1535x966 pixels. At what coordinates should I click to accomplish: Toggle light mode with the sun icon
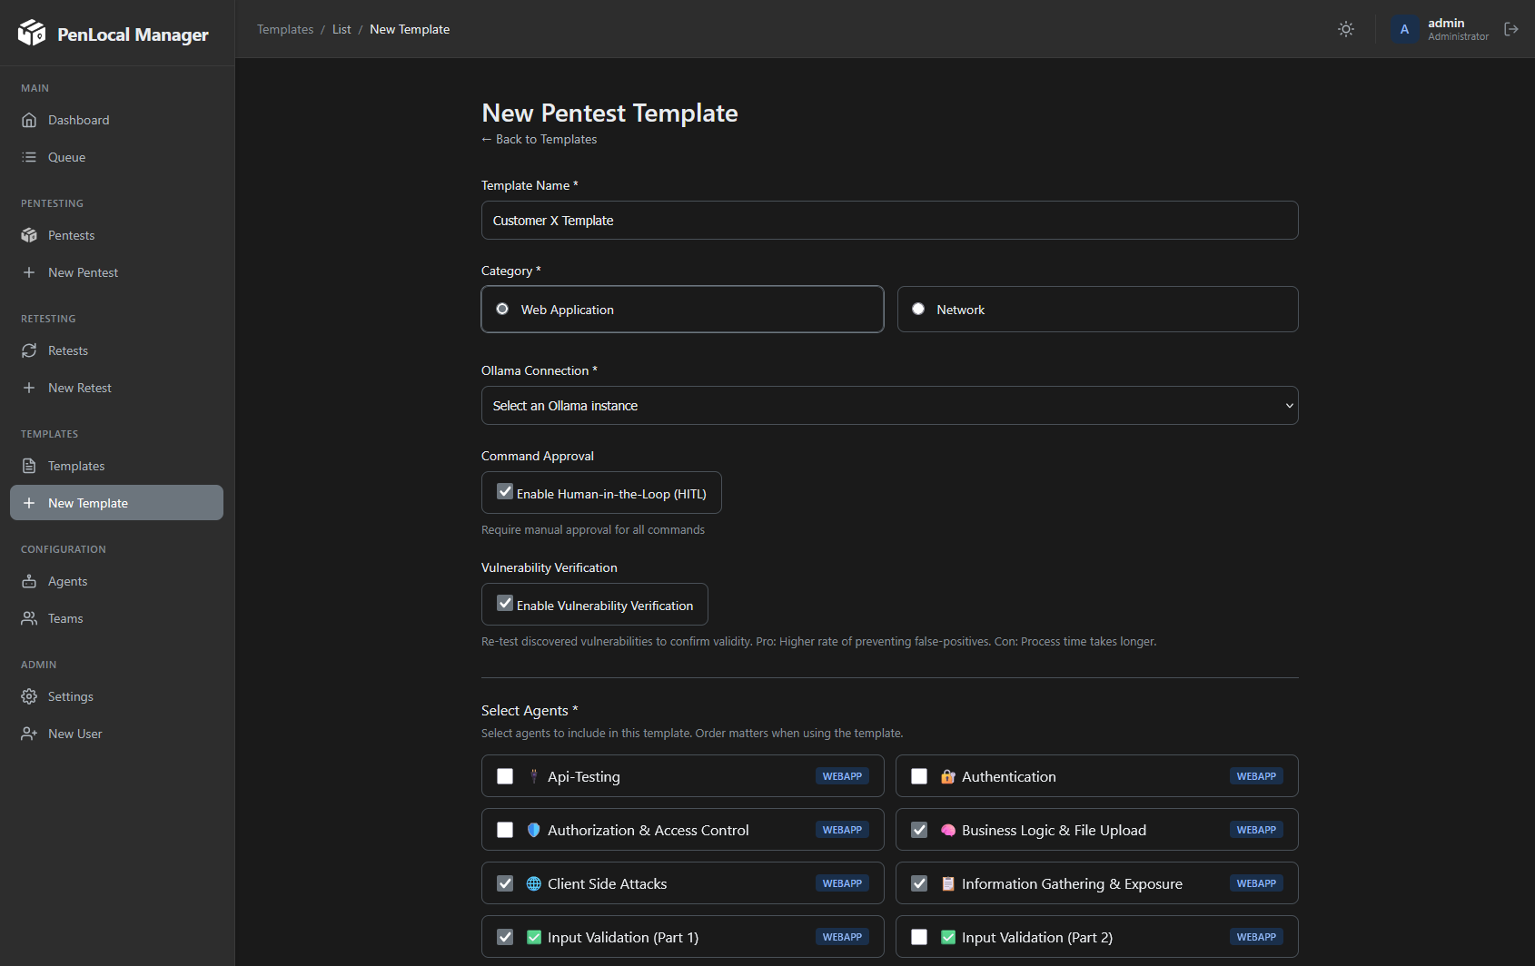tap(1346, 29)
